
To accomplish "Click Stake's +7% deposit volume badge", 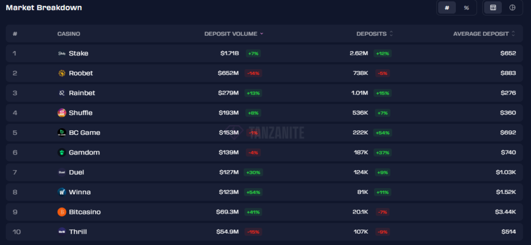I will coord(253,53).
